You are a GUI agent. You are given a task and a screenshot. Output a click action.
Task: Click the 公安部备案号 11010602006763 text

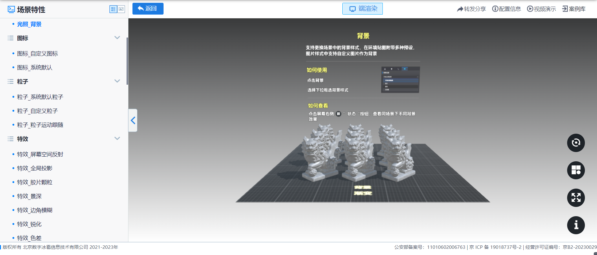430,247
